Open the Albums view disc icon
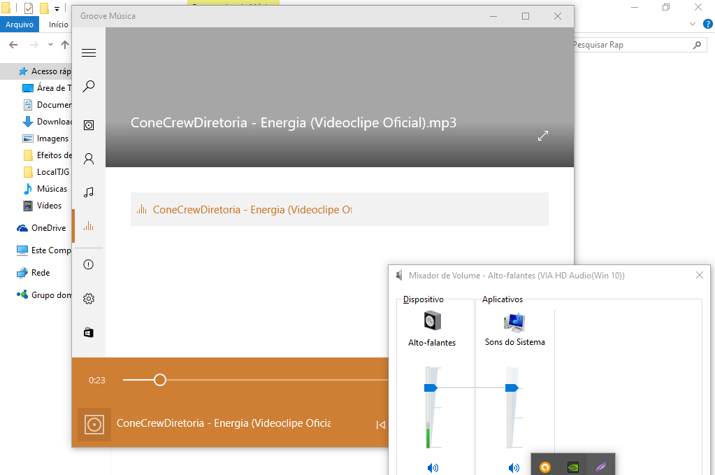Viewport: 715px width, 475px height. 89,125
